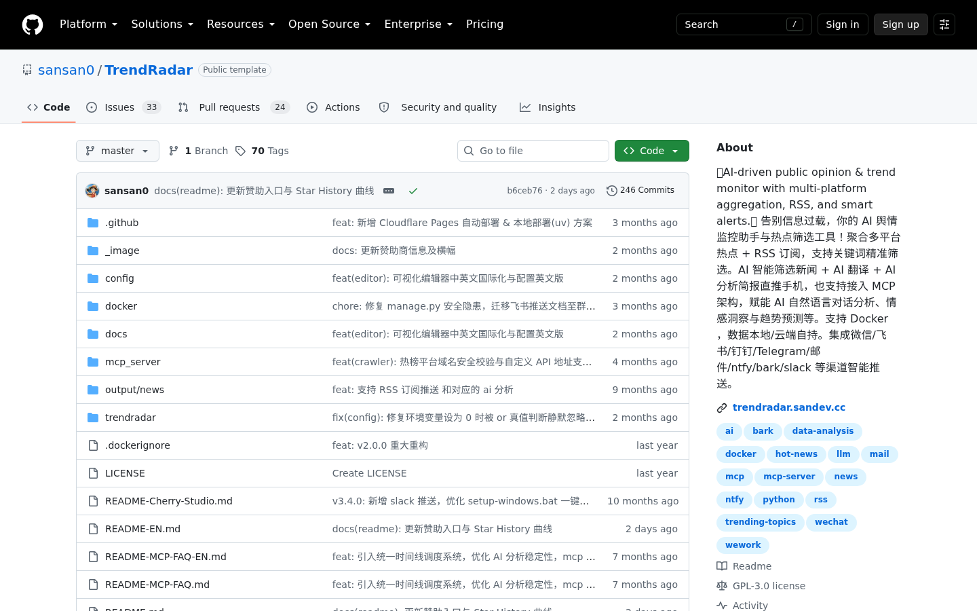This screenshot has width=977, height=611.
Task: Select the data-analysis topic tag
Action: [823, 431]
